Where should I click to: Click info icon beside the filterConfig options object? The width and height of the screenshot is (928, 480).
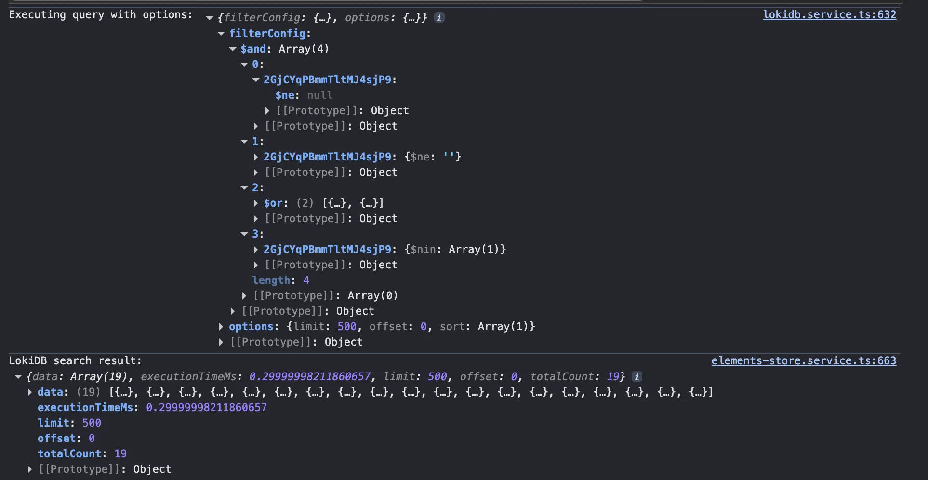coord(439,18)
